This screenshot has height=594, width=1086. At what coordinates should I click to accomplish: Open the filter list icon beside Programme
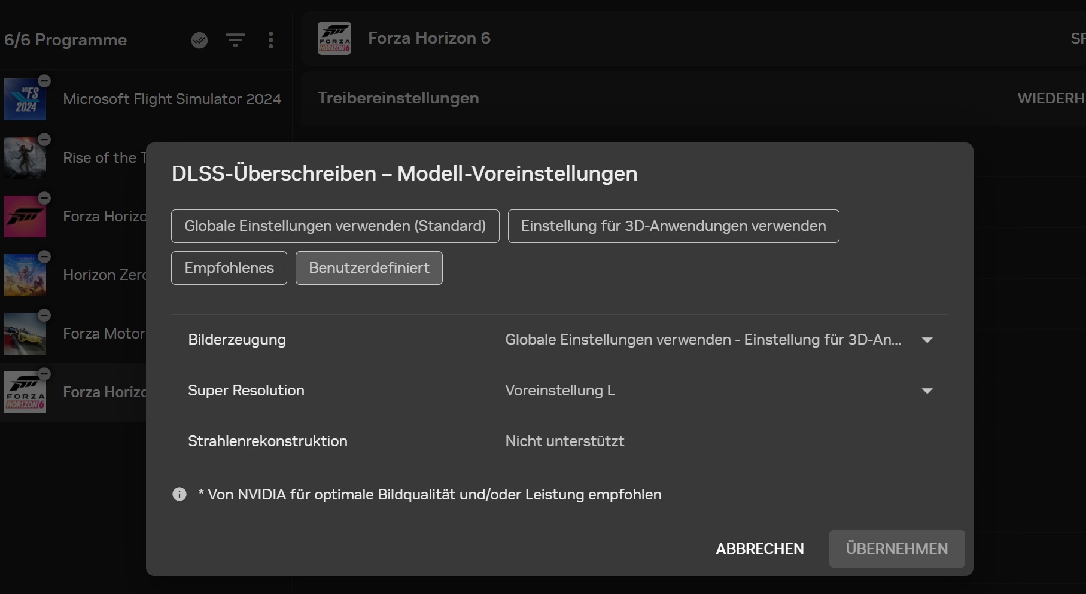pyautogui.click(x=235, y=40)
